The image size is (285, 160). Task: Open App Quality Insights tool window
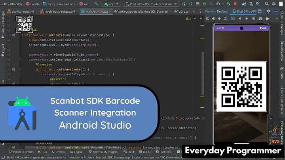103,152
